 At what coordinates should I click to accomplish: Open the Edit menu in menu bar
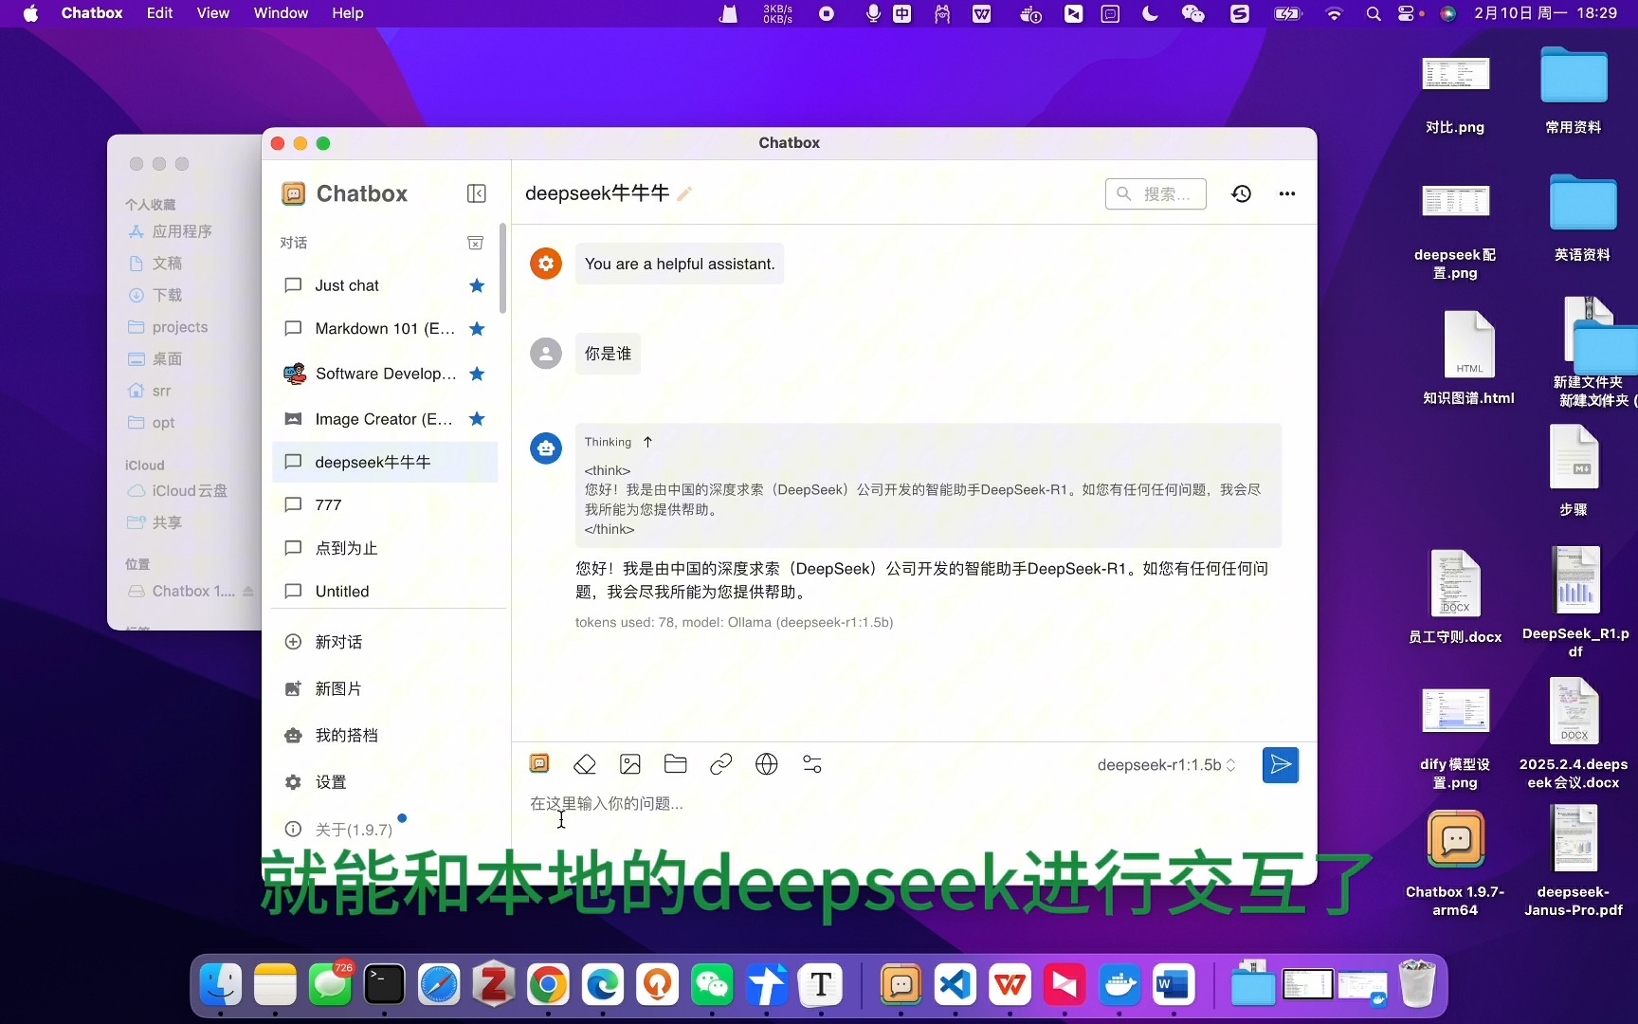coord(159,13)
